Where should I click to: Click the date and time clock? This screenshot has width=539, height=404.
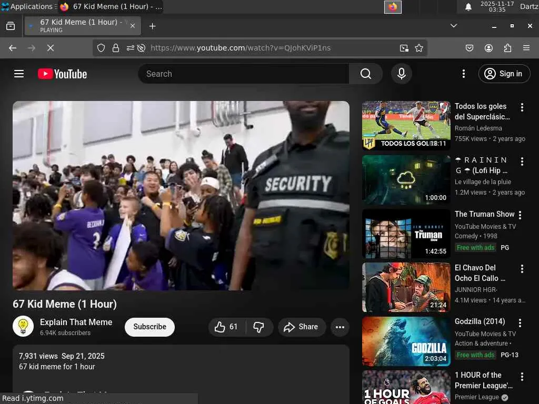coord(497,6)
